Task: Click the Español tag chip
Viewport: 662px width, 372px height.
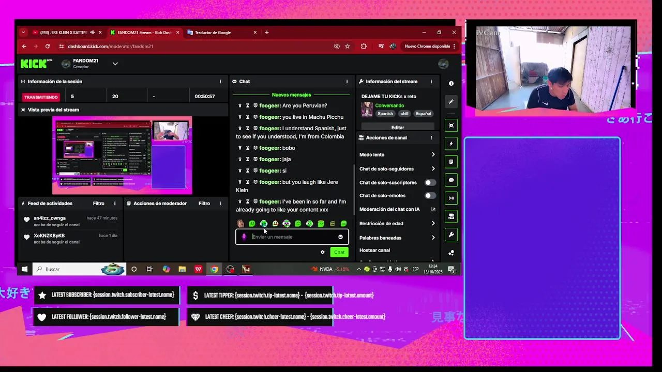Action: 423,114
